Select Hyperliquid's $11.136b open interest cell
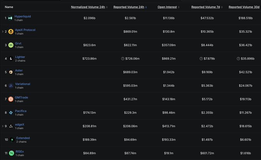261x160 pixels. 169,18
